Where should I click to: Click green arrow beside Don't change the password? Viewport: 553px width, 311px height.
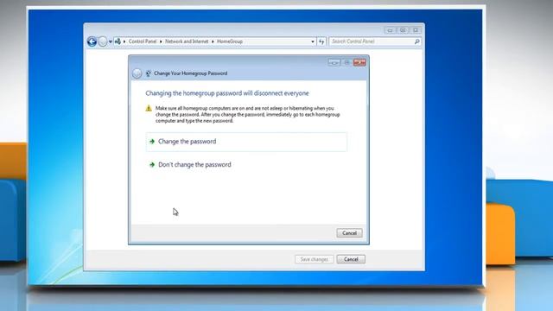tap(152, 165)
